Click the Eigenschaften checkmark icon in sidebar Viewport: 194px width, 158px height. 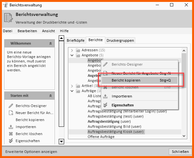click(11, 141)
